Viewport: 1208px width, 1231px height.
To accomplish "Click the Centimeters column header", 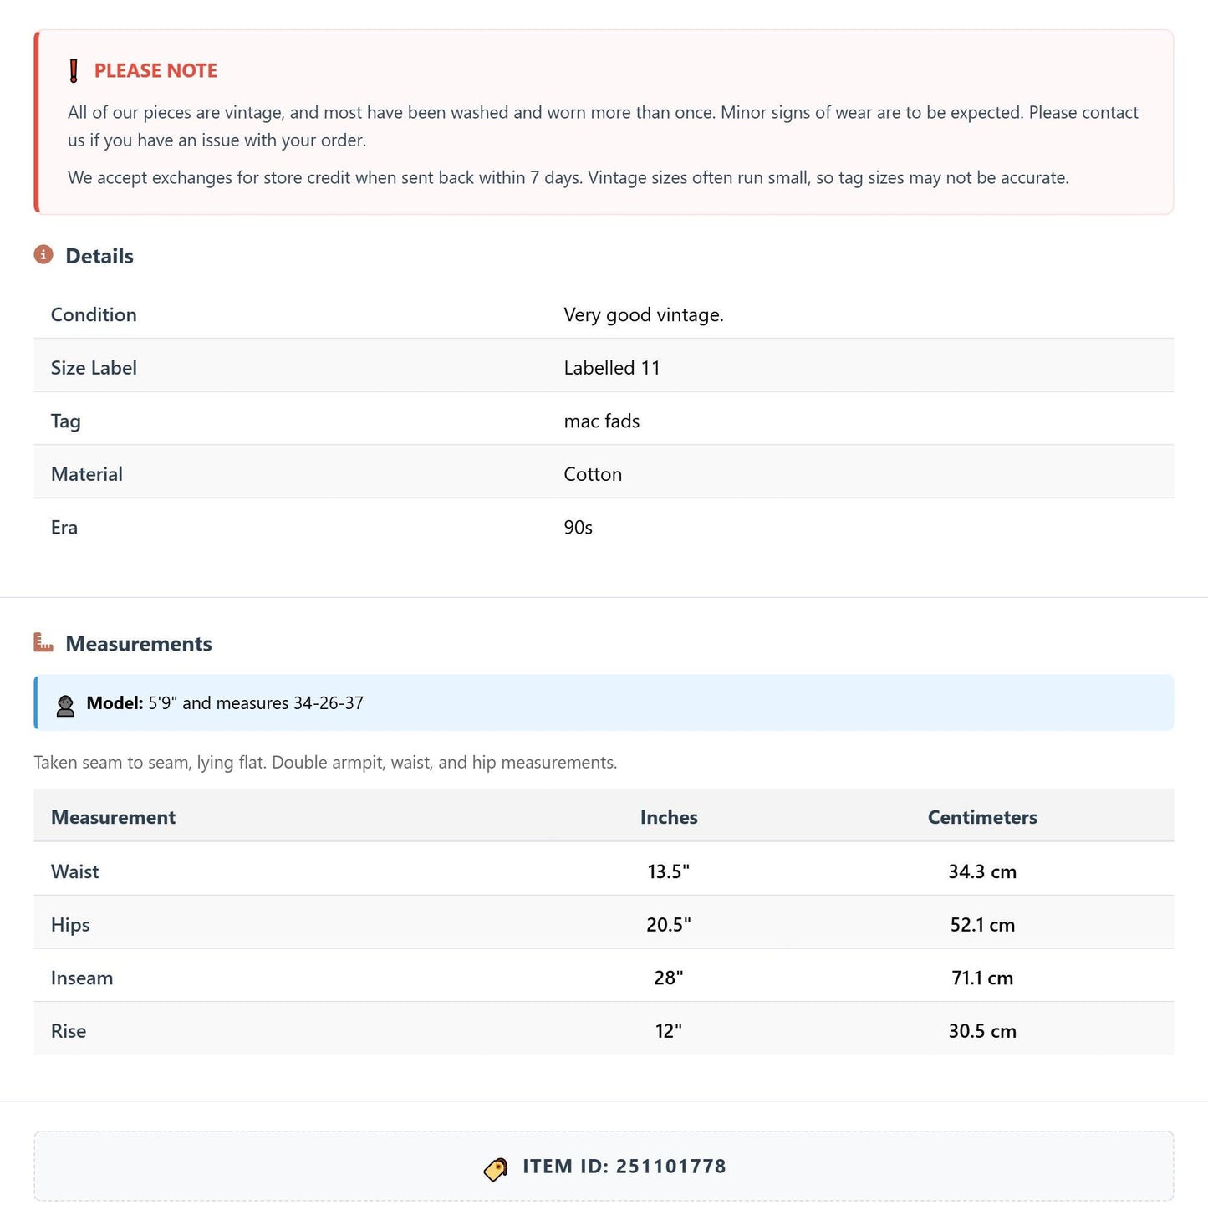I will click(x=982, y=817).
